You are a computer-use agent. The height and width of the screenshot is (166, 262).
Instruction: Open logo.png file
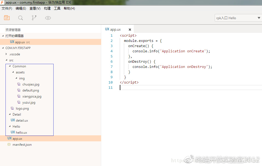[22, 108]
